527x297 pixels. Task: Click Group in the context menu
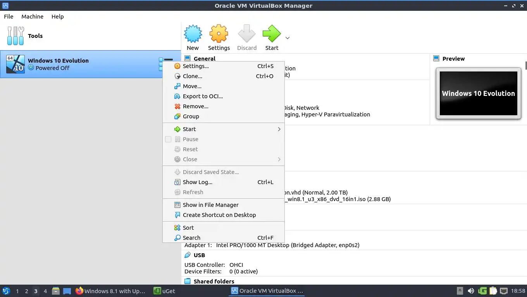point(224,116)
